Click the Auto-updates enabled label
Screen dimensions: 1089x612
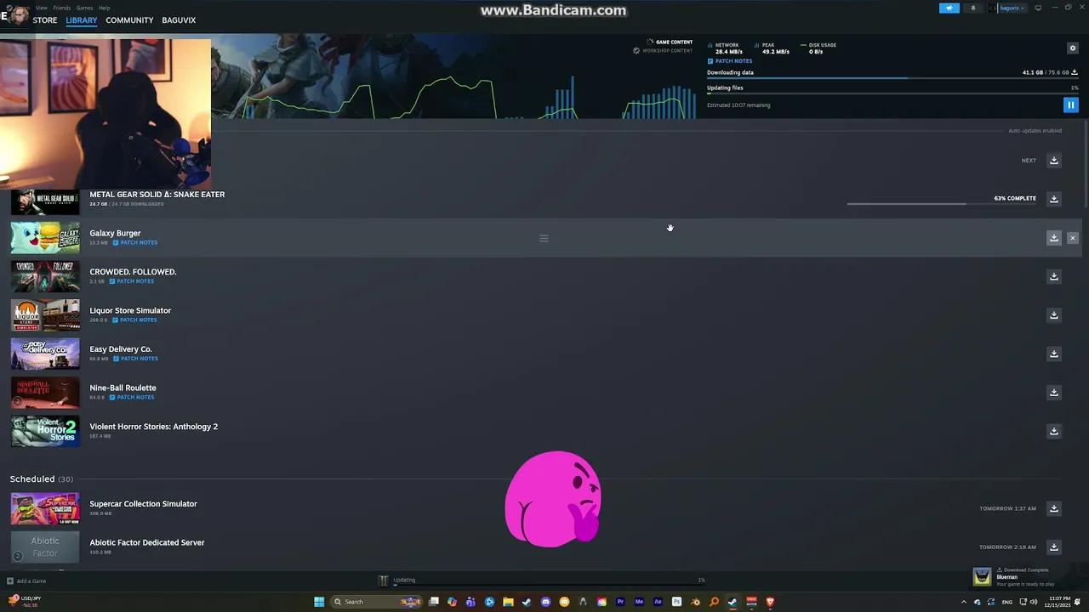[1035, 131]
